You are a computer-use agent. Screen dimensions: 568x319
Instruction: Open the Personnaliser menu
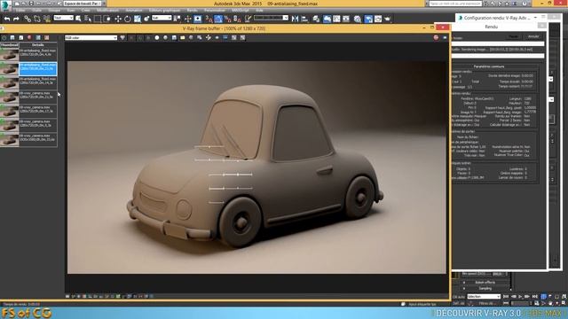pyautogui.click(x=215, y=11)
